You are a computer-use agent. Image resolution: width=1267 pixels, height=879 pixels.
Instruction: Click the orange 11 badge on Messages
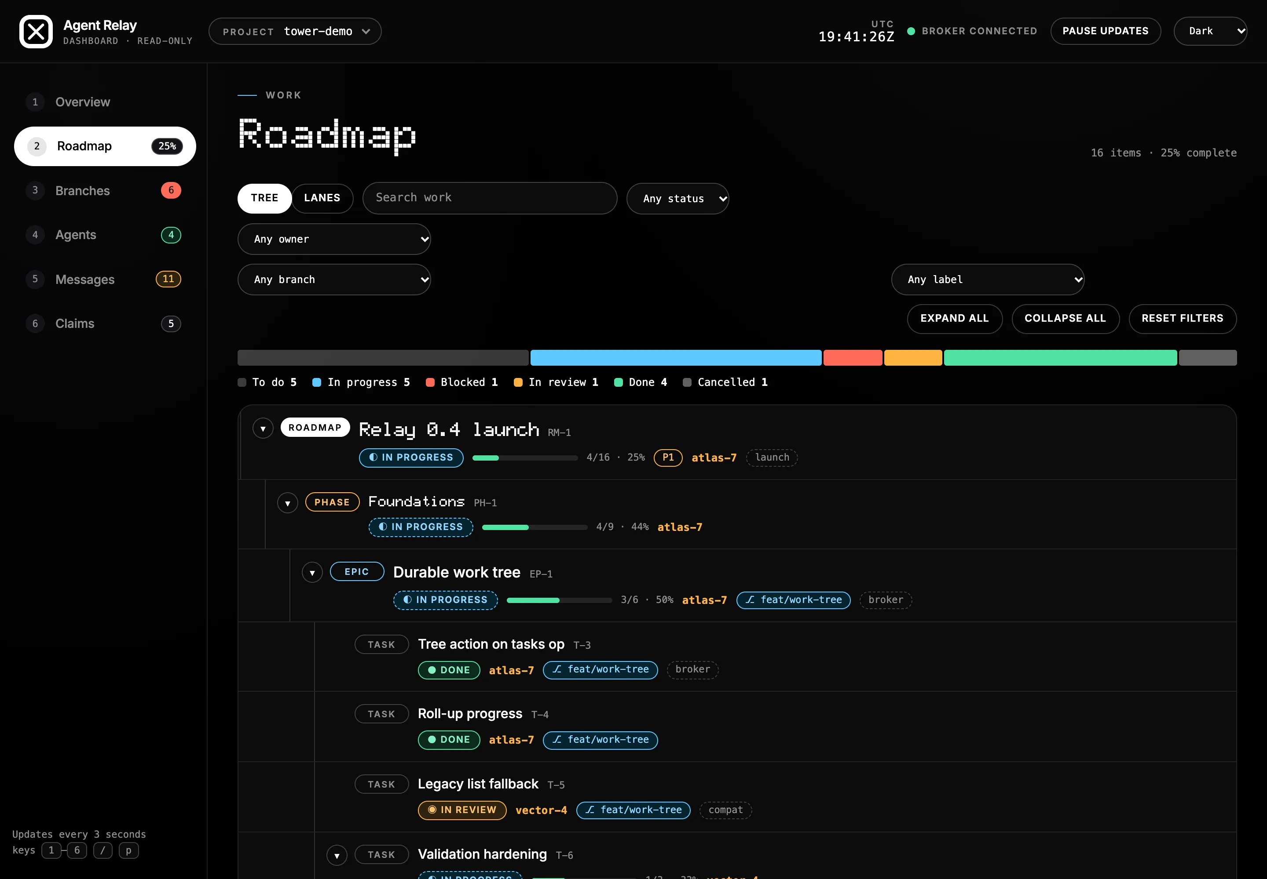(x=168, y=279)
